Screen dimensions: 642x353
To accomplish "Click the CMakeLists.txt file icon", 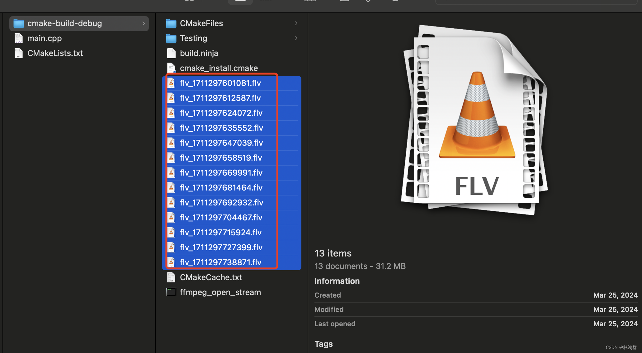I will (x=19, y=53).
